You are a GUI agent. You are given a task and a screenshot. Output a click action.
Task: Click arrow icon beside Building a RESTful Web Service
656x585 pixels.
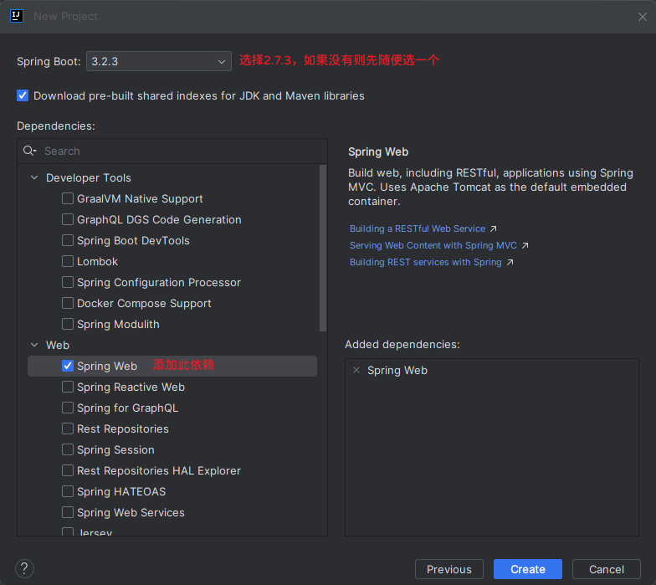click(494, 229)
